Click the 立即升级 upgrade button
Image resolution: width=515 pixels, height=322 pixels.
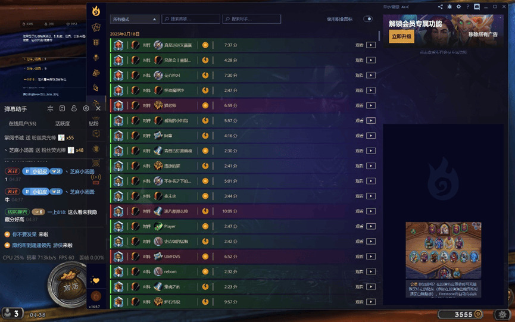pyautogui.click(x=401, y=36)
